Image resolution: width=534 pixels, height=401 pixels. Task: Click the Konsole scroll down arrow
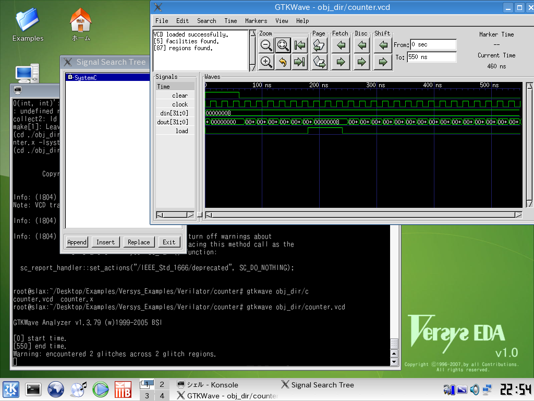[x=394, y=362]
